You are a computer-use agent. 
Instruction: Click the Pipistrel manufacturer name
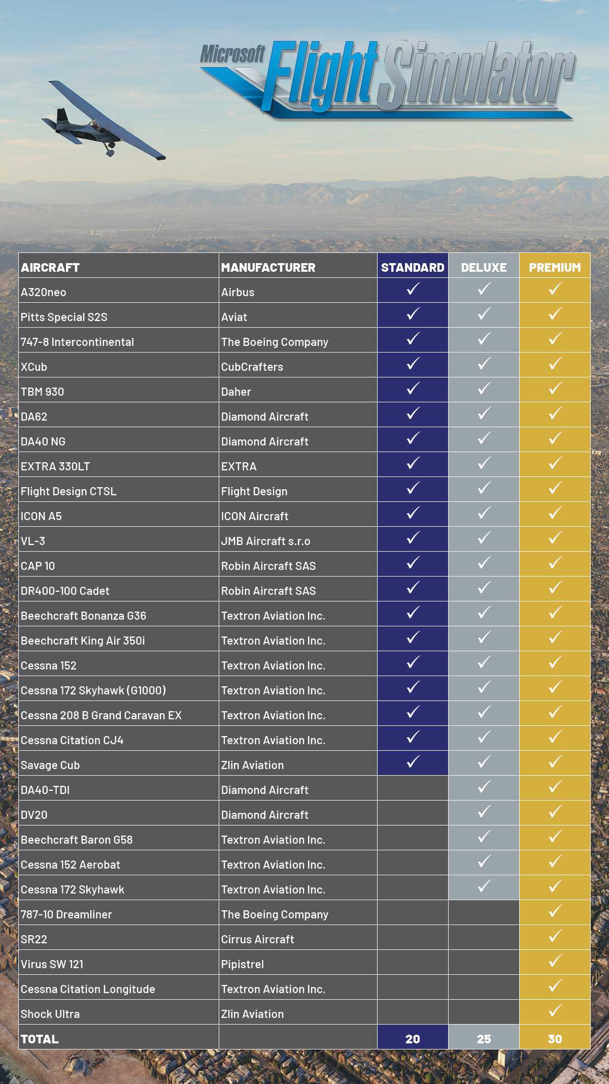pyautogui.click(x=243, y=964)
